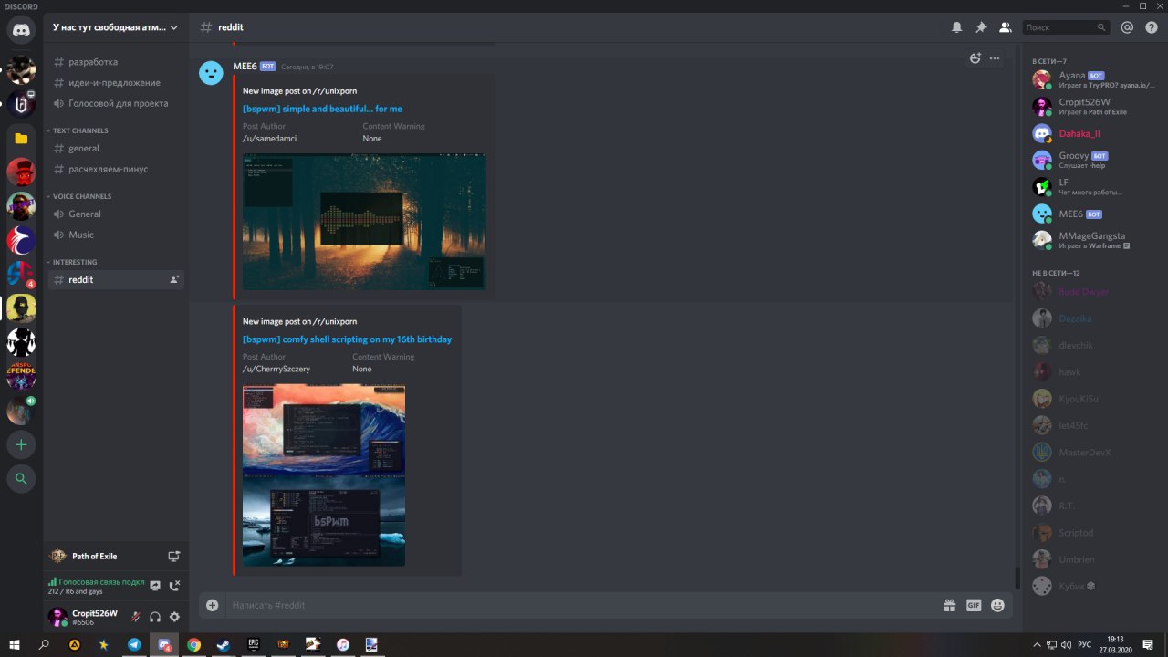The height and width of the screenshot is (657, 1168).
Task: Open offline member KyouKiSu profile
Action: click(x=1092, y=399)
